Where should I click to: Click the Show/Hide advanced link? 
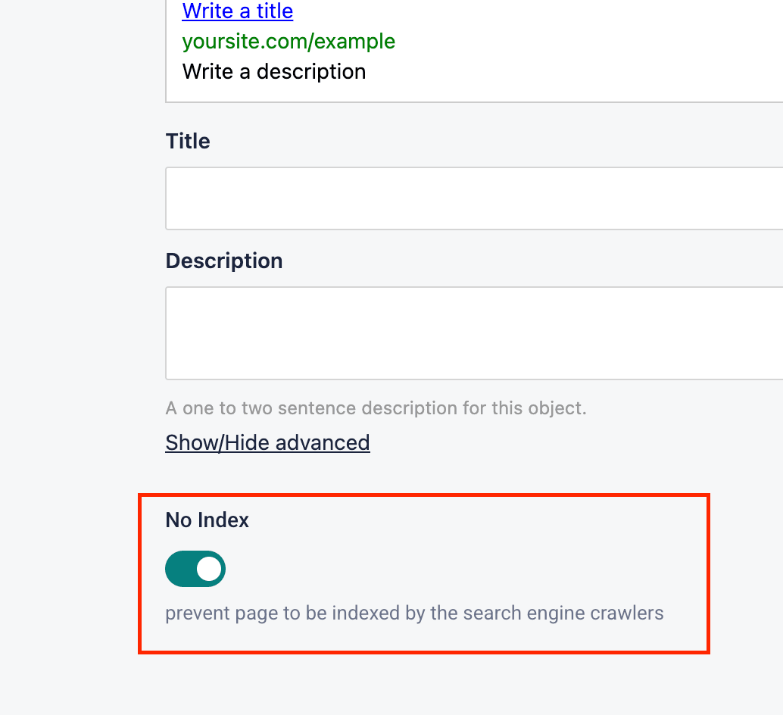pos(267,443)
